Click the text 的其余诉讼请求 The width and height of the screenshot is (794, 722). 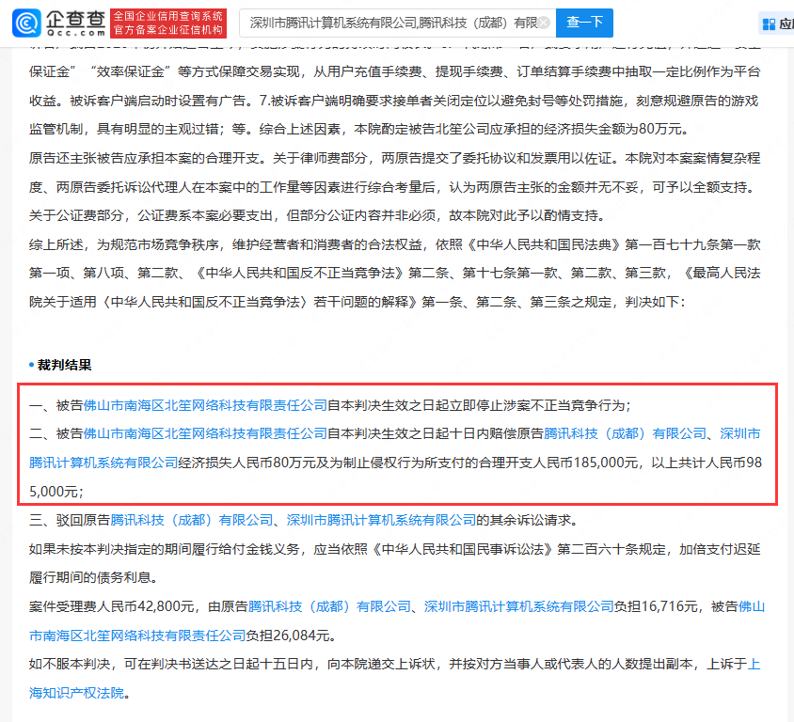point(523,520)
